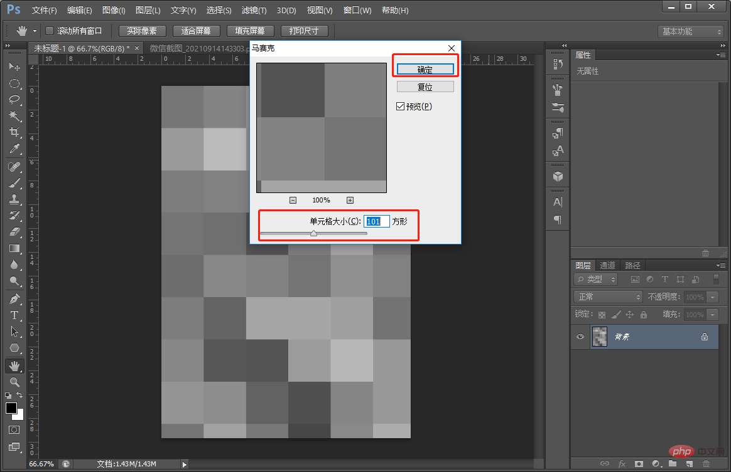This screenshot has height=472, width=731.
Task: Open the 正常 blend mode dropdown
Action: point(608,297)
